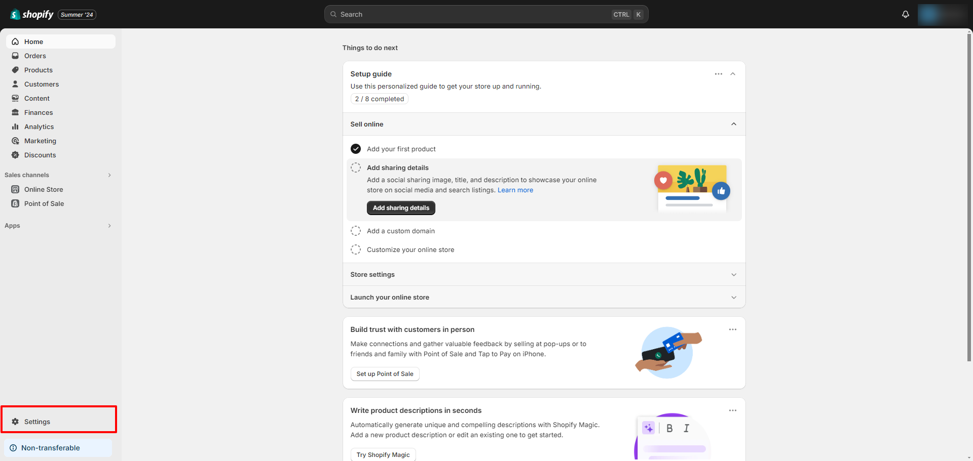The height and width of the screenshot is (461, 973).
Task: Open Content in the sidebar
Action: [x=61, y=98]
